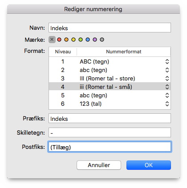Open number format dropdown for level 5

167,95
